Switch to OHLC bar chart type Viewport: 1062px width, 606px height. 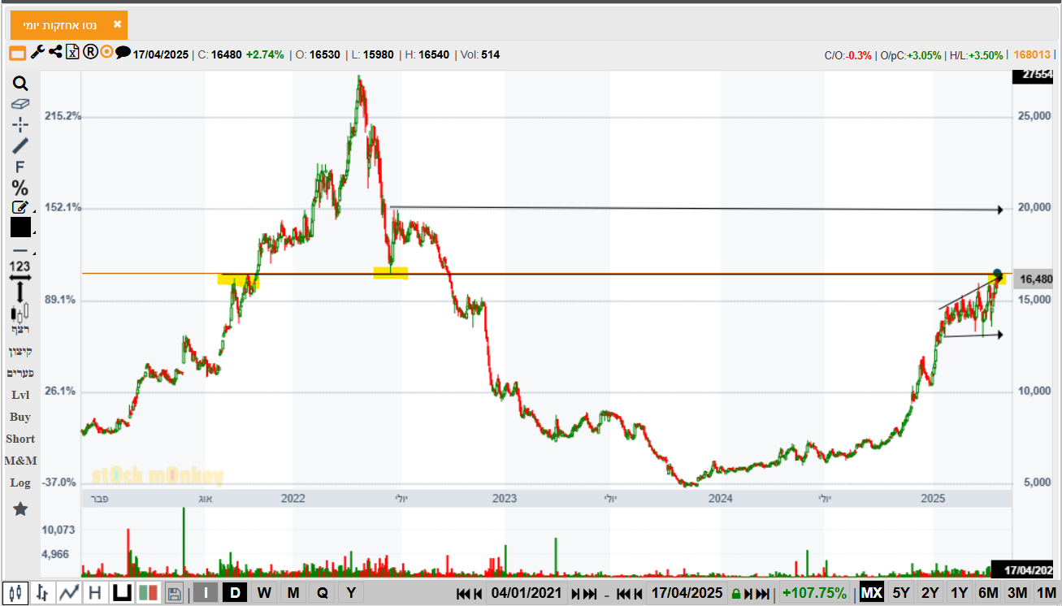point(42,593)
